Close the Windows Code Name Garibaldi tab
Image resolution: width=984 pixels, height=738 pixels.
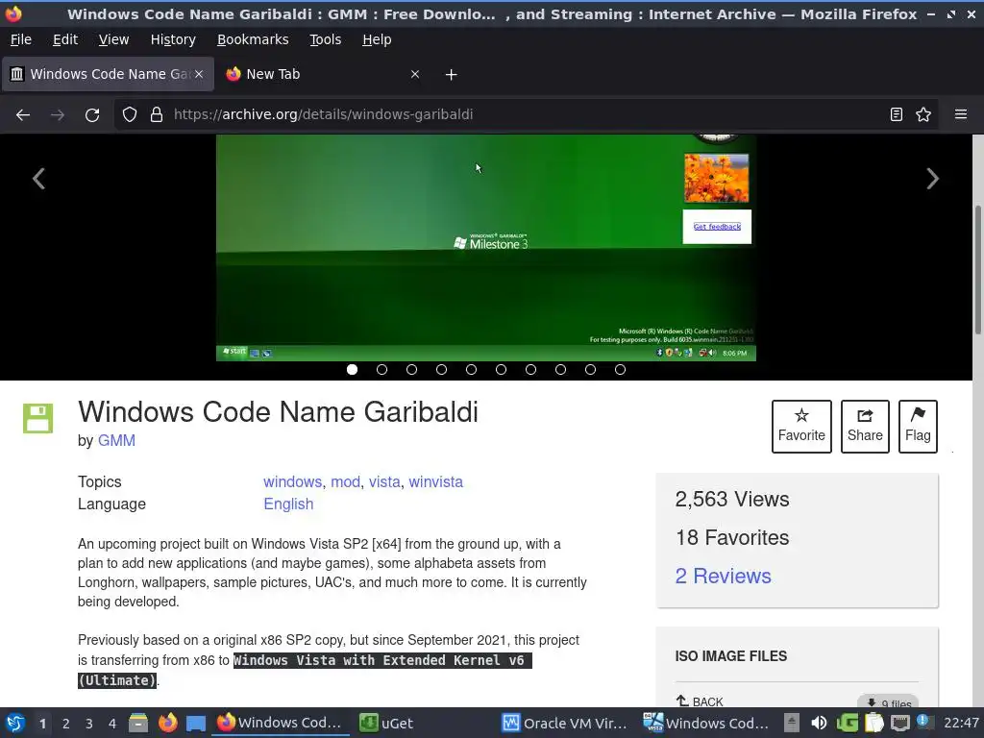[x=198, y=74]
